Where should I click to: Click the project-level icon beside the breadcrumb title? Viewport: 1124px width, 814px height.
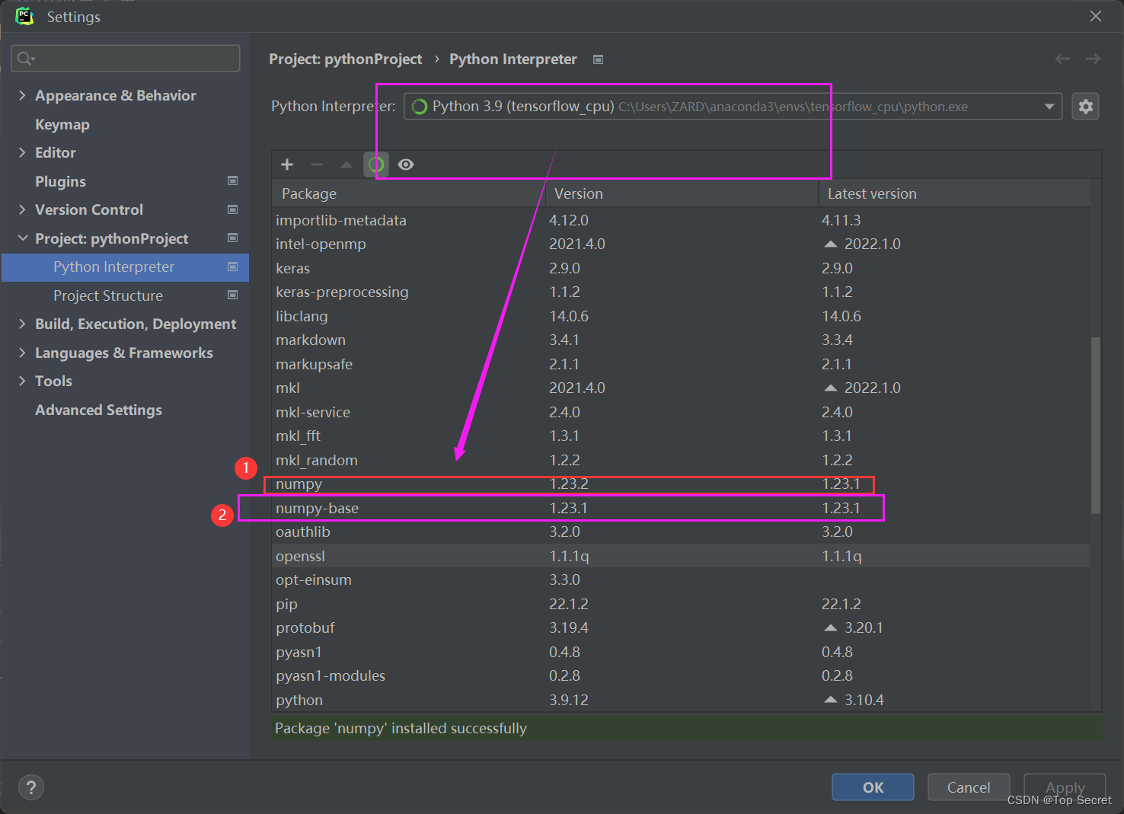(599, 59)
